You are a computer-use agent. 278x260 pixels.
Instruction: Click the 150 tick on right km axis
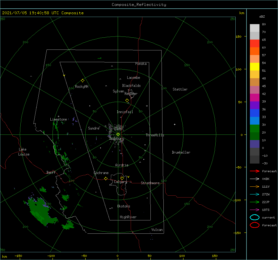tap(238, 36)
